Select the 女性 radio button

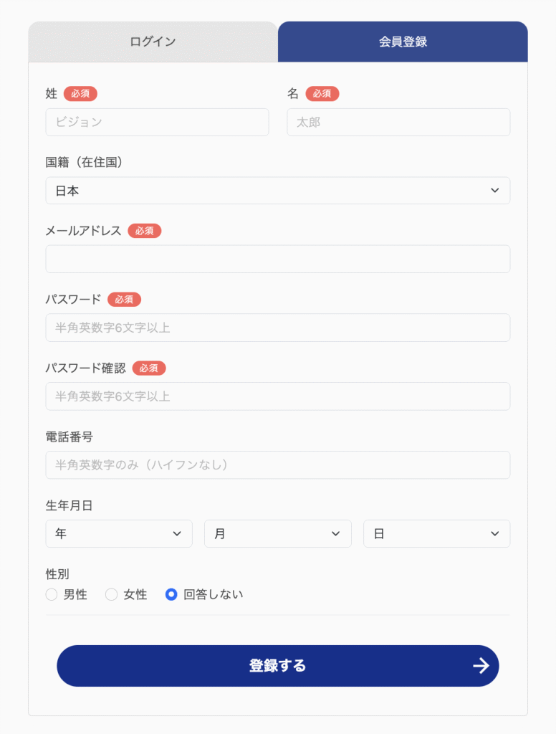coord(111,594)
